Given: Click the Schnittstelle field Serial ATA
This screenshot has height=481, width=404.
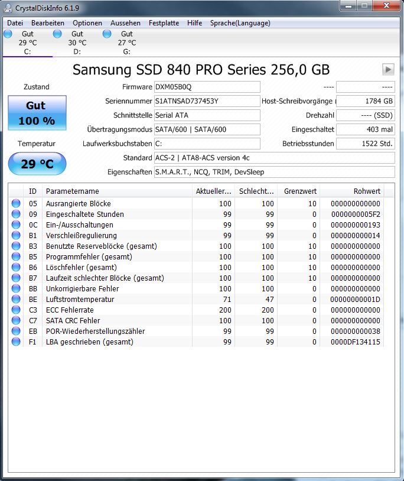Looking at the screenshot, I should (x=207, y=115).
